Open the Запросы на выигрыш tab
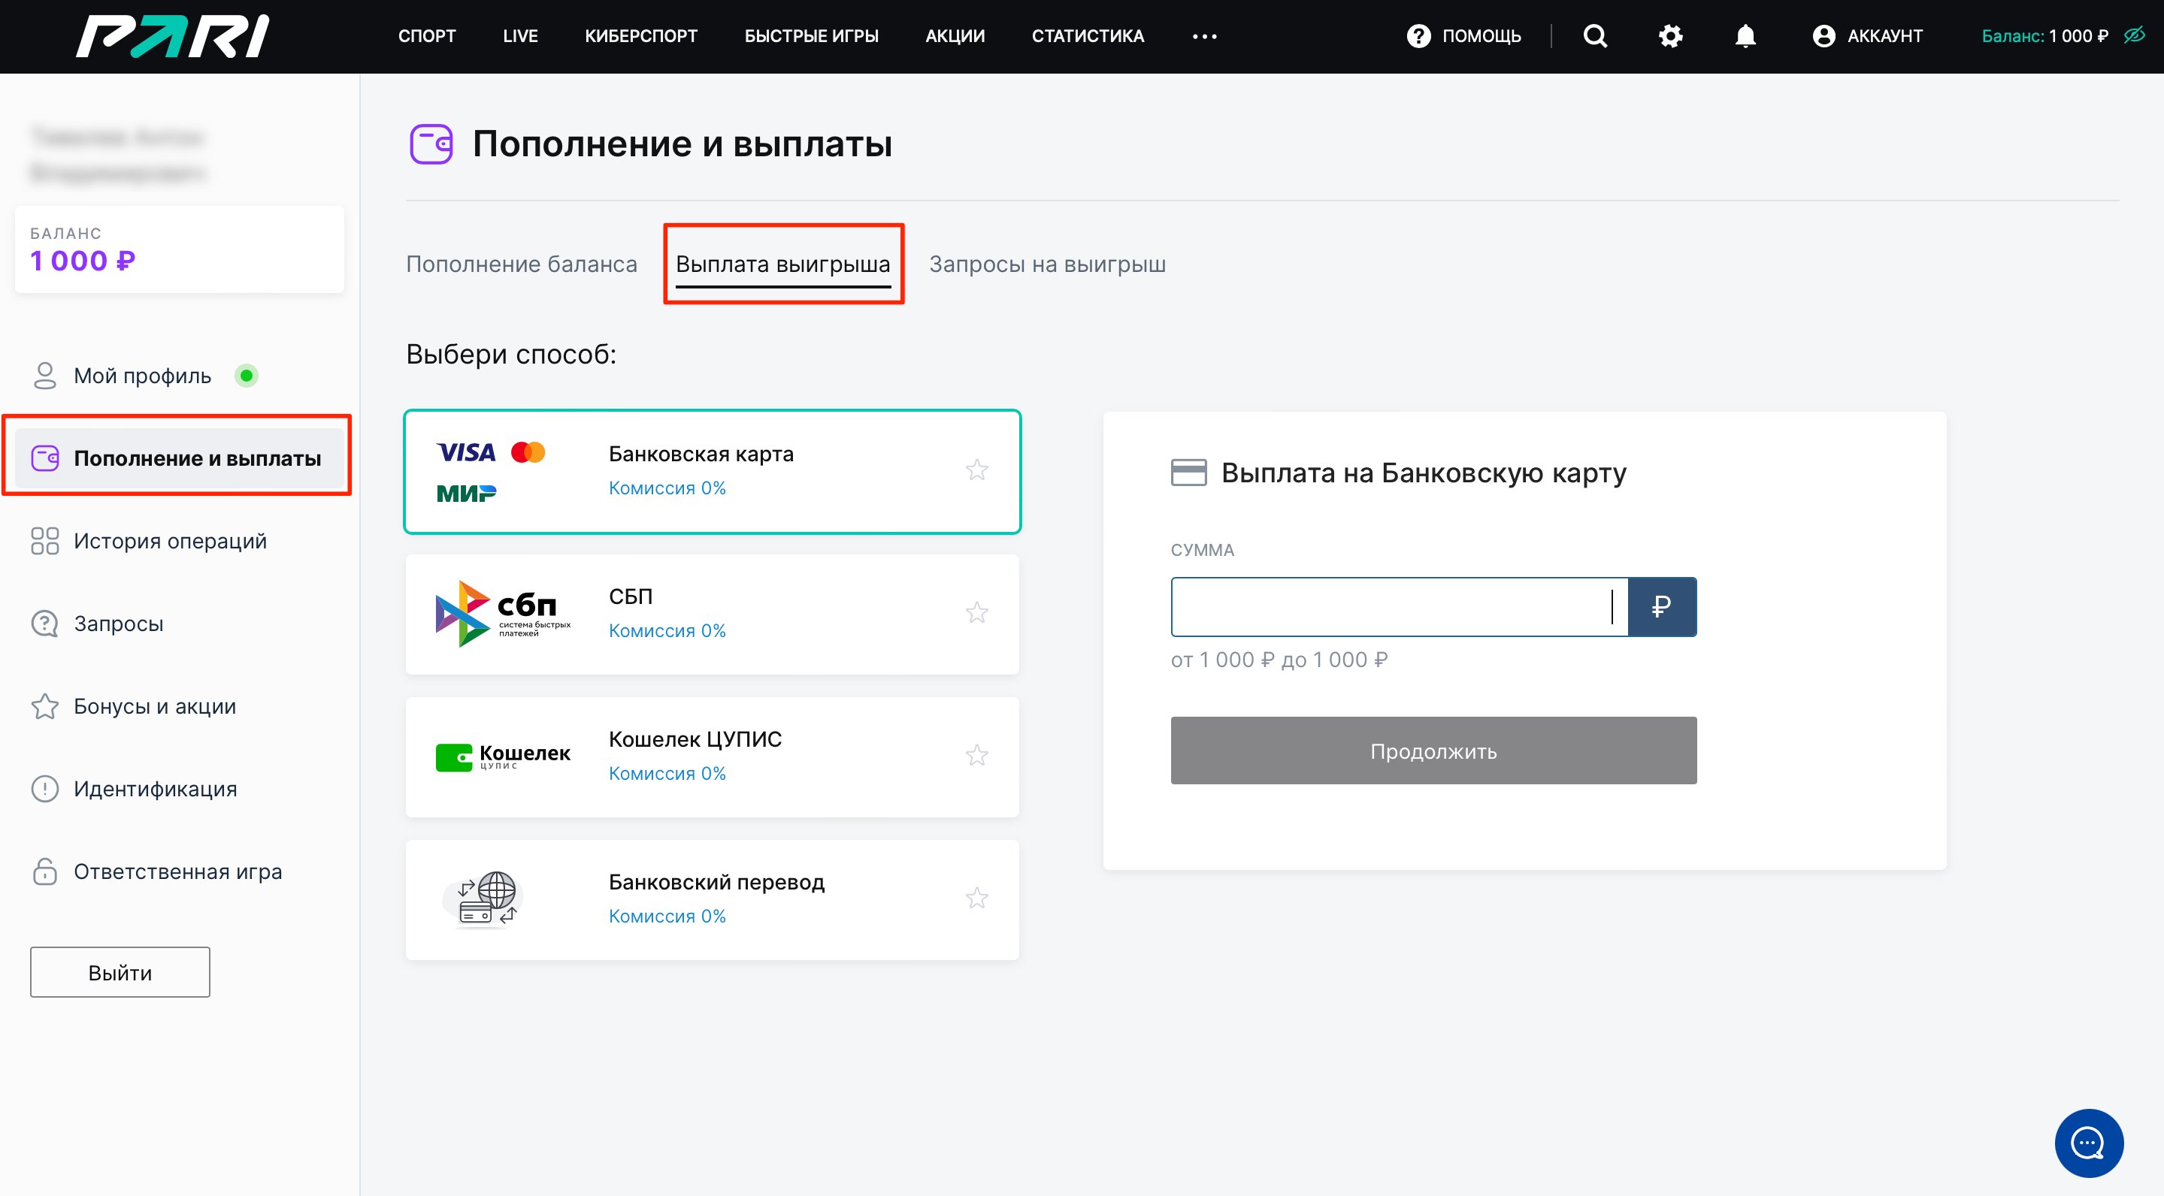The width and height of the screenshot is (2164, 1196). pos(1047,264)
